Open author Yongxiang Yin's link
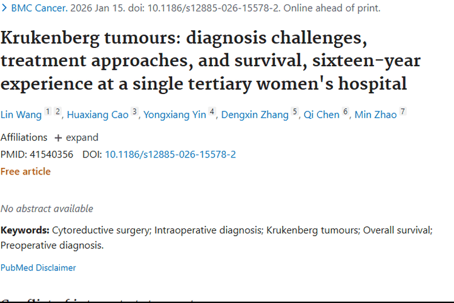This screenshot has height=303, width=454. coord(174,115)
